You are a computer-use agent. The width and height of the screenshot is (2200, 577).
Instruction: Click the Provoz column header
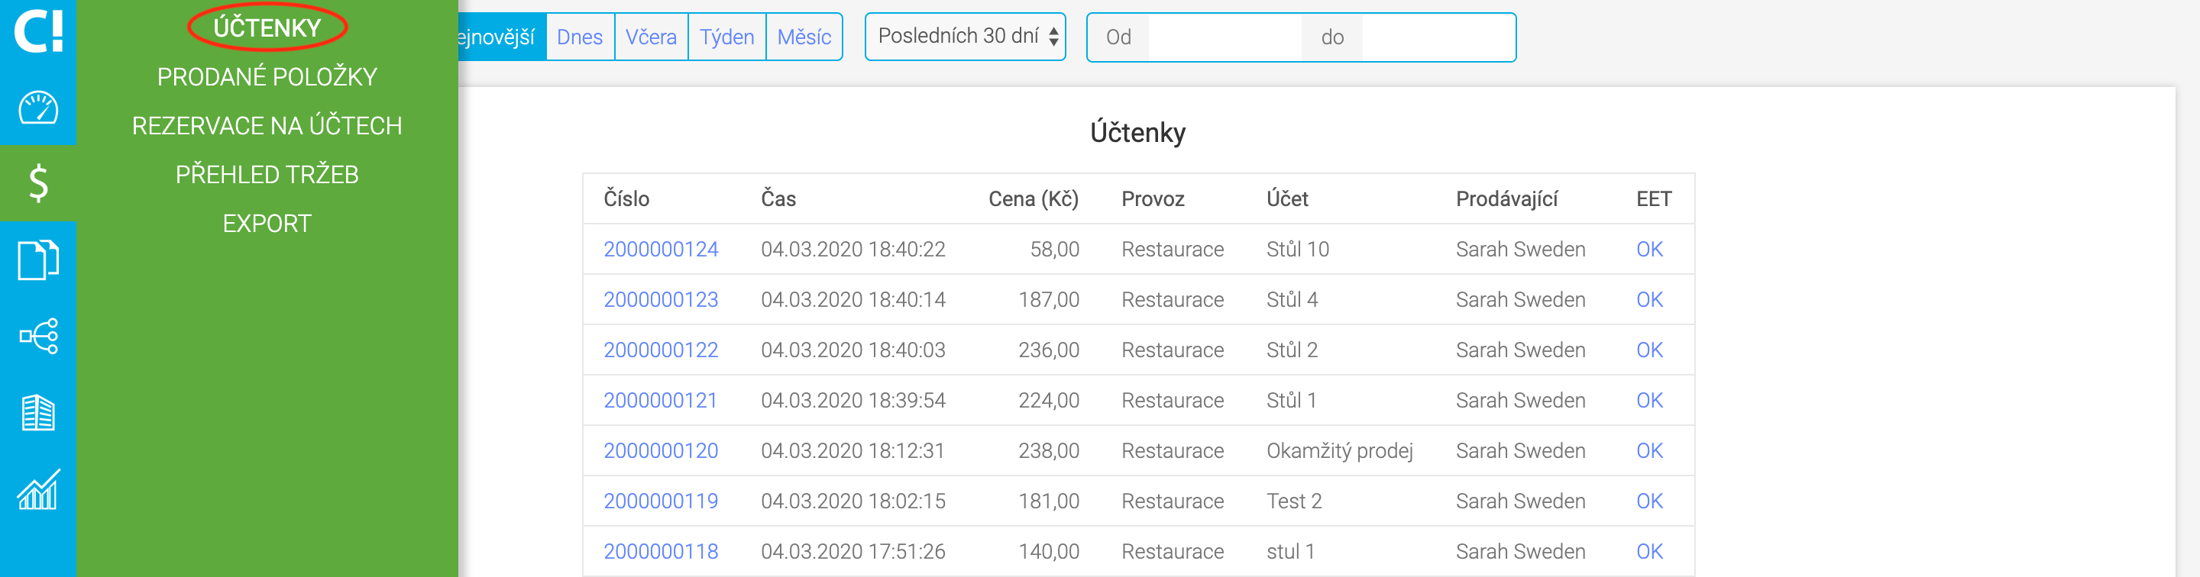(1153, 199)
